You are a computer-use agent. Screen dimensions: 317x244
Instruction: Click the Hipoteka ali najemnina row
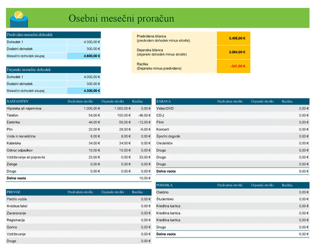click(x=25, y=108)
